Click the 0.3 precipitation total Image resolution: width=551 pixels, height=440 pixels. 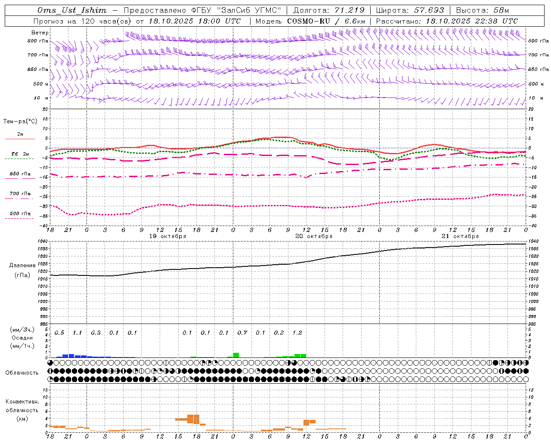click(x=96, y=333)
